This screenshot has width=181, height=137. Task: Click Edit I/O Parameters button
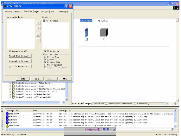pyautogui.click(x=20, y=66)
